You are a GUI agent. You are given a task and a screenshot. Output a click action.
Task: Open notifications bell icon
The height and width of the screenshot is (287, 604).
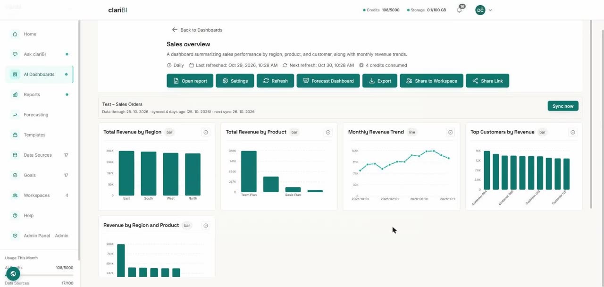click(460, 10)
